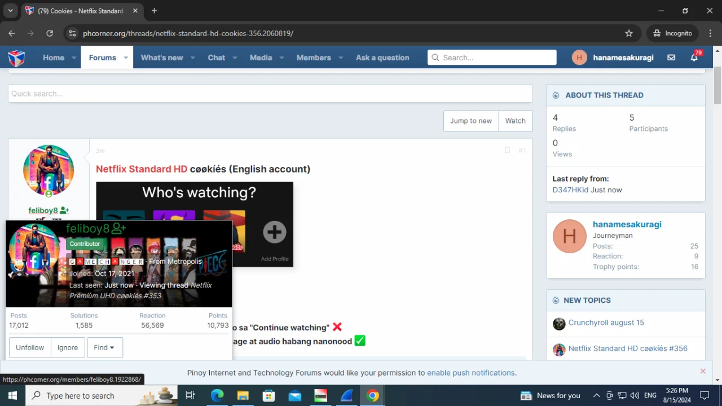722x406 pixels.
Task: Bookmark post #1 using the bookmark icon
Action: coord(507,151)
